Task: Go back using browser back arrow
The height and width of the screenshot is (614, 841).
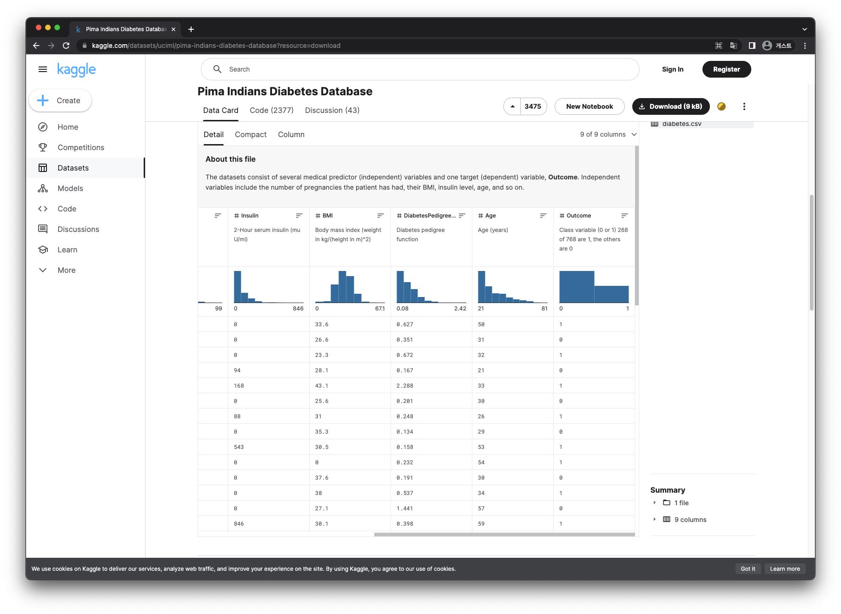Action: click(36, 46)
